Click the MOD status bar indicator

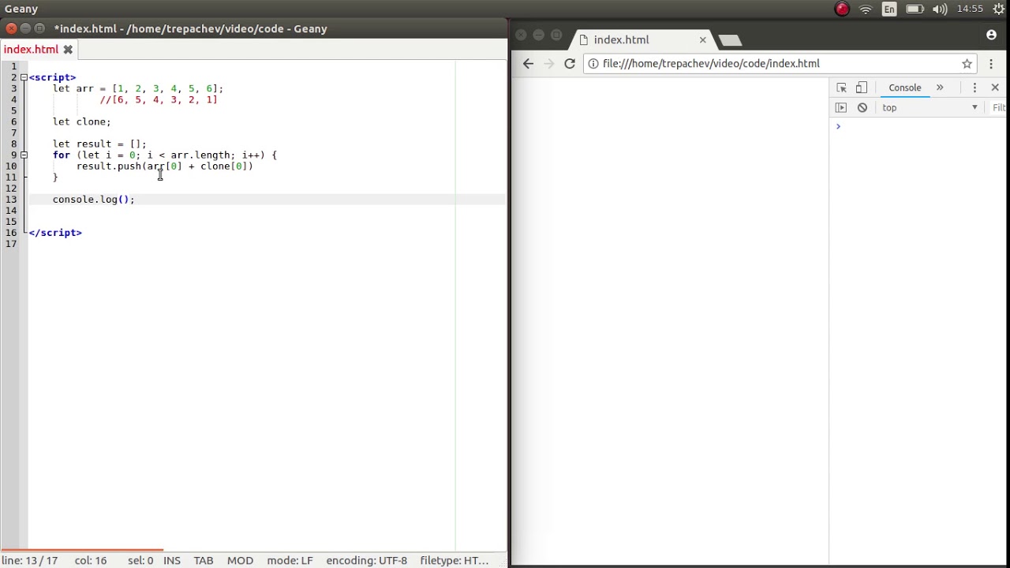[x=240, y=560]
